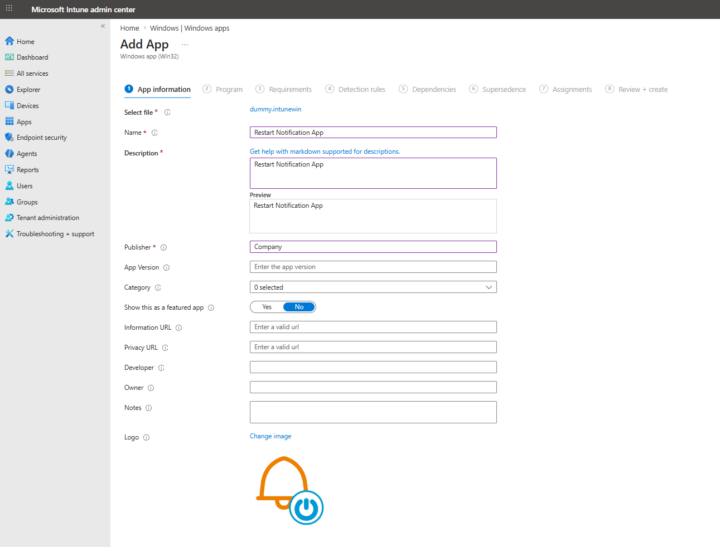Open the Detection rules step
This screenshot has height=547, width=720.
[x=361, y=89]
